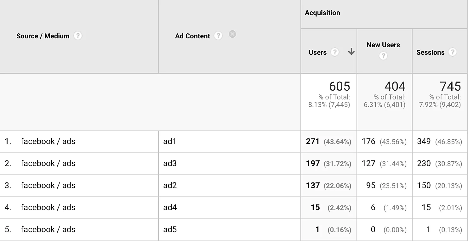Open facebook / ads in row 1
The image size is (468, 241).
click(x=48, y=142)
